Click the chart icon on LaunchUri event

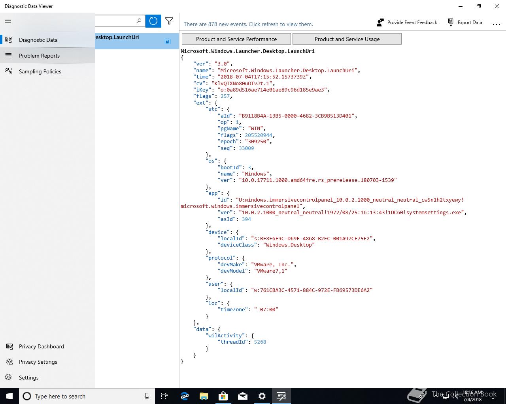[x=168, y=41]
